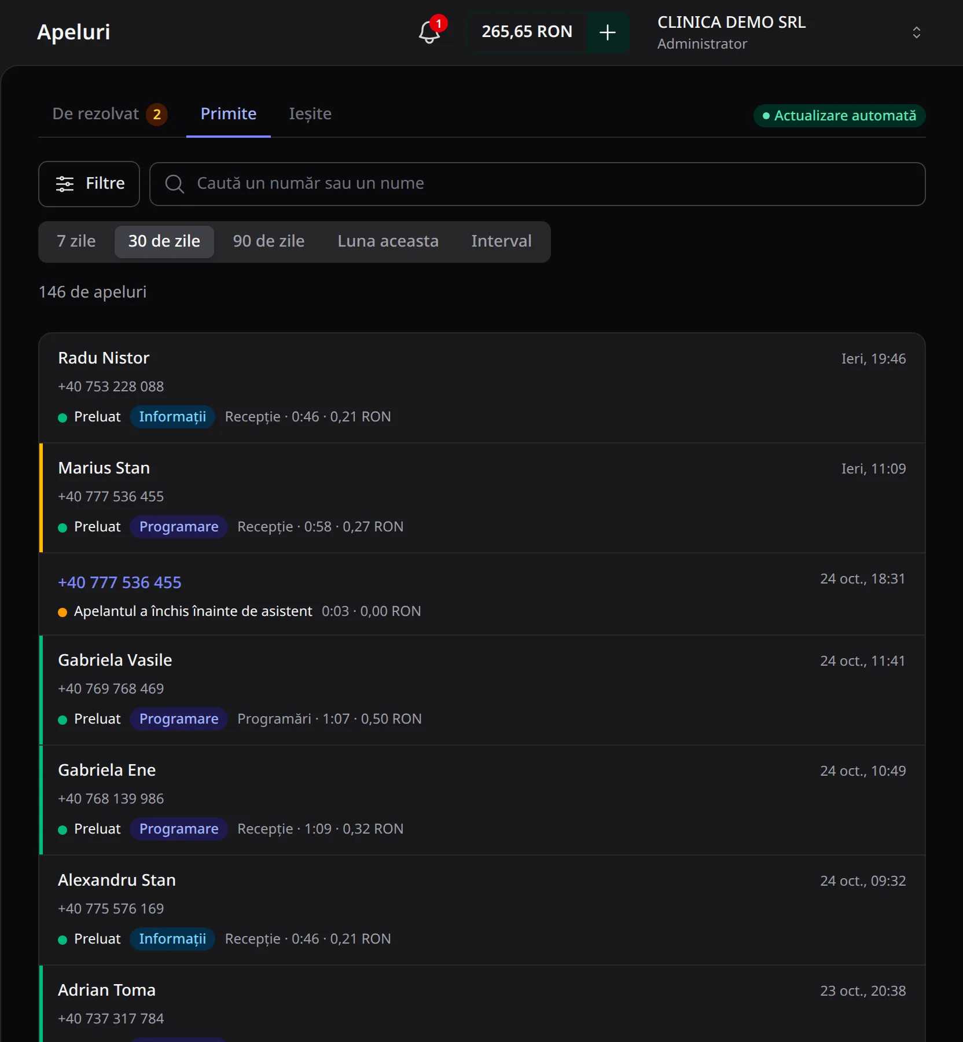
Task: Click Apelantul a închis înainte de asistent status
Action: point(193,611)
